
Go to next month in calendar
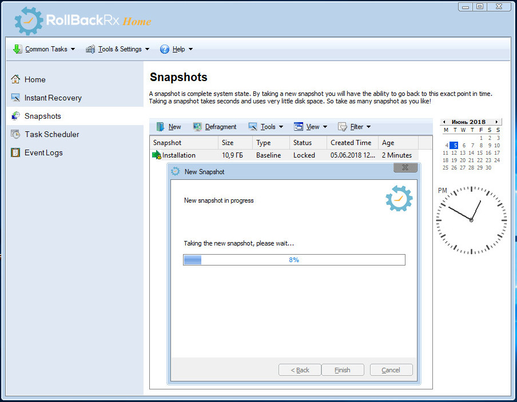coord(496,122)
